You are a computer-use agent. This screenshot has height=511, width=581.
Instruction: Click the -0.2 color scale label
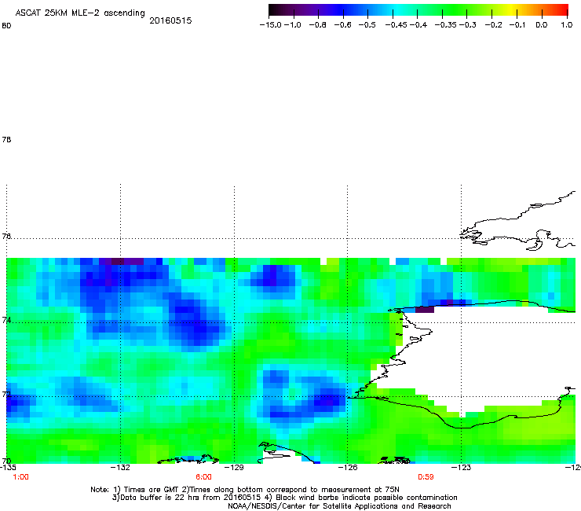[x=494, y=25]
